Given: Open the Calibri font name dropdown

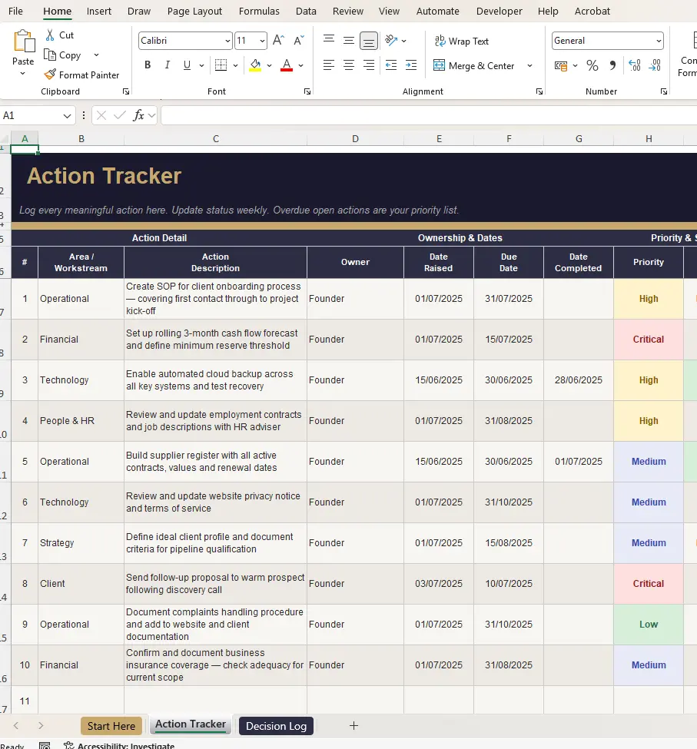Looking at the screenshot, I should pos(227,41).
